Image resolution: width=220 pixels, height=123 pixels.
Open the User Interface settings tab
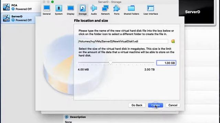(x=151, y=10)
